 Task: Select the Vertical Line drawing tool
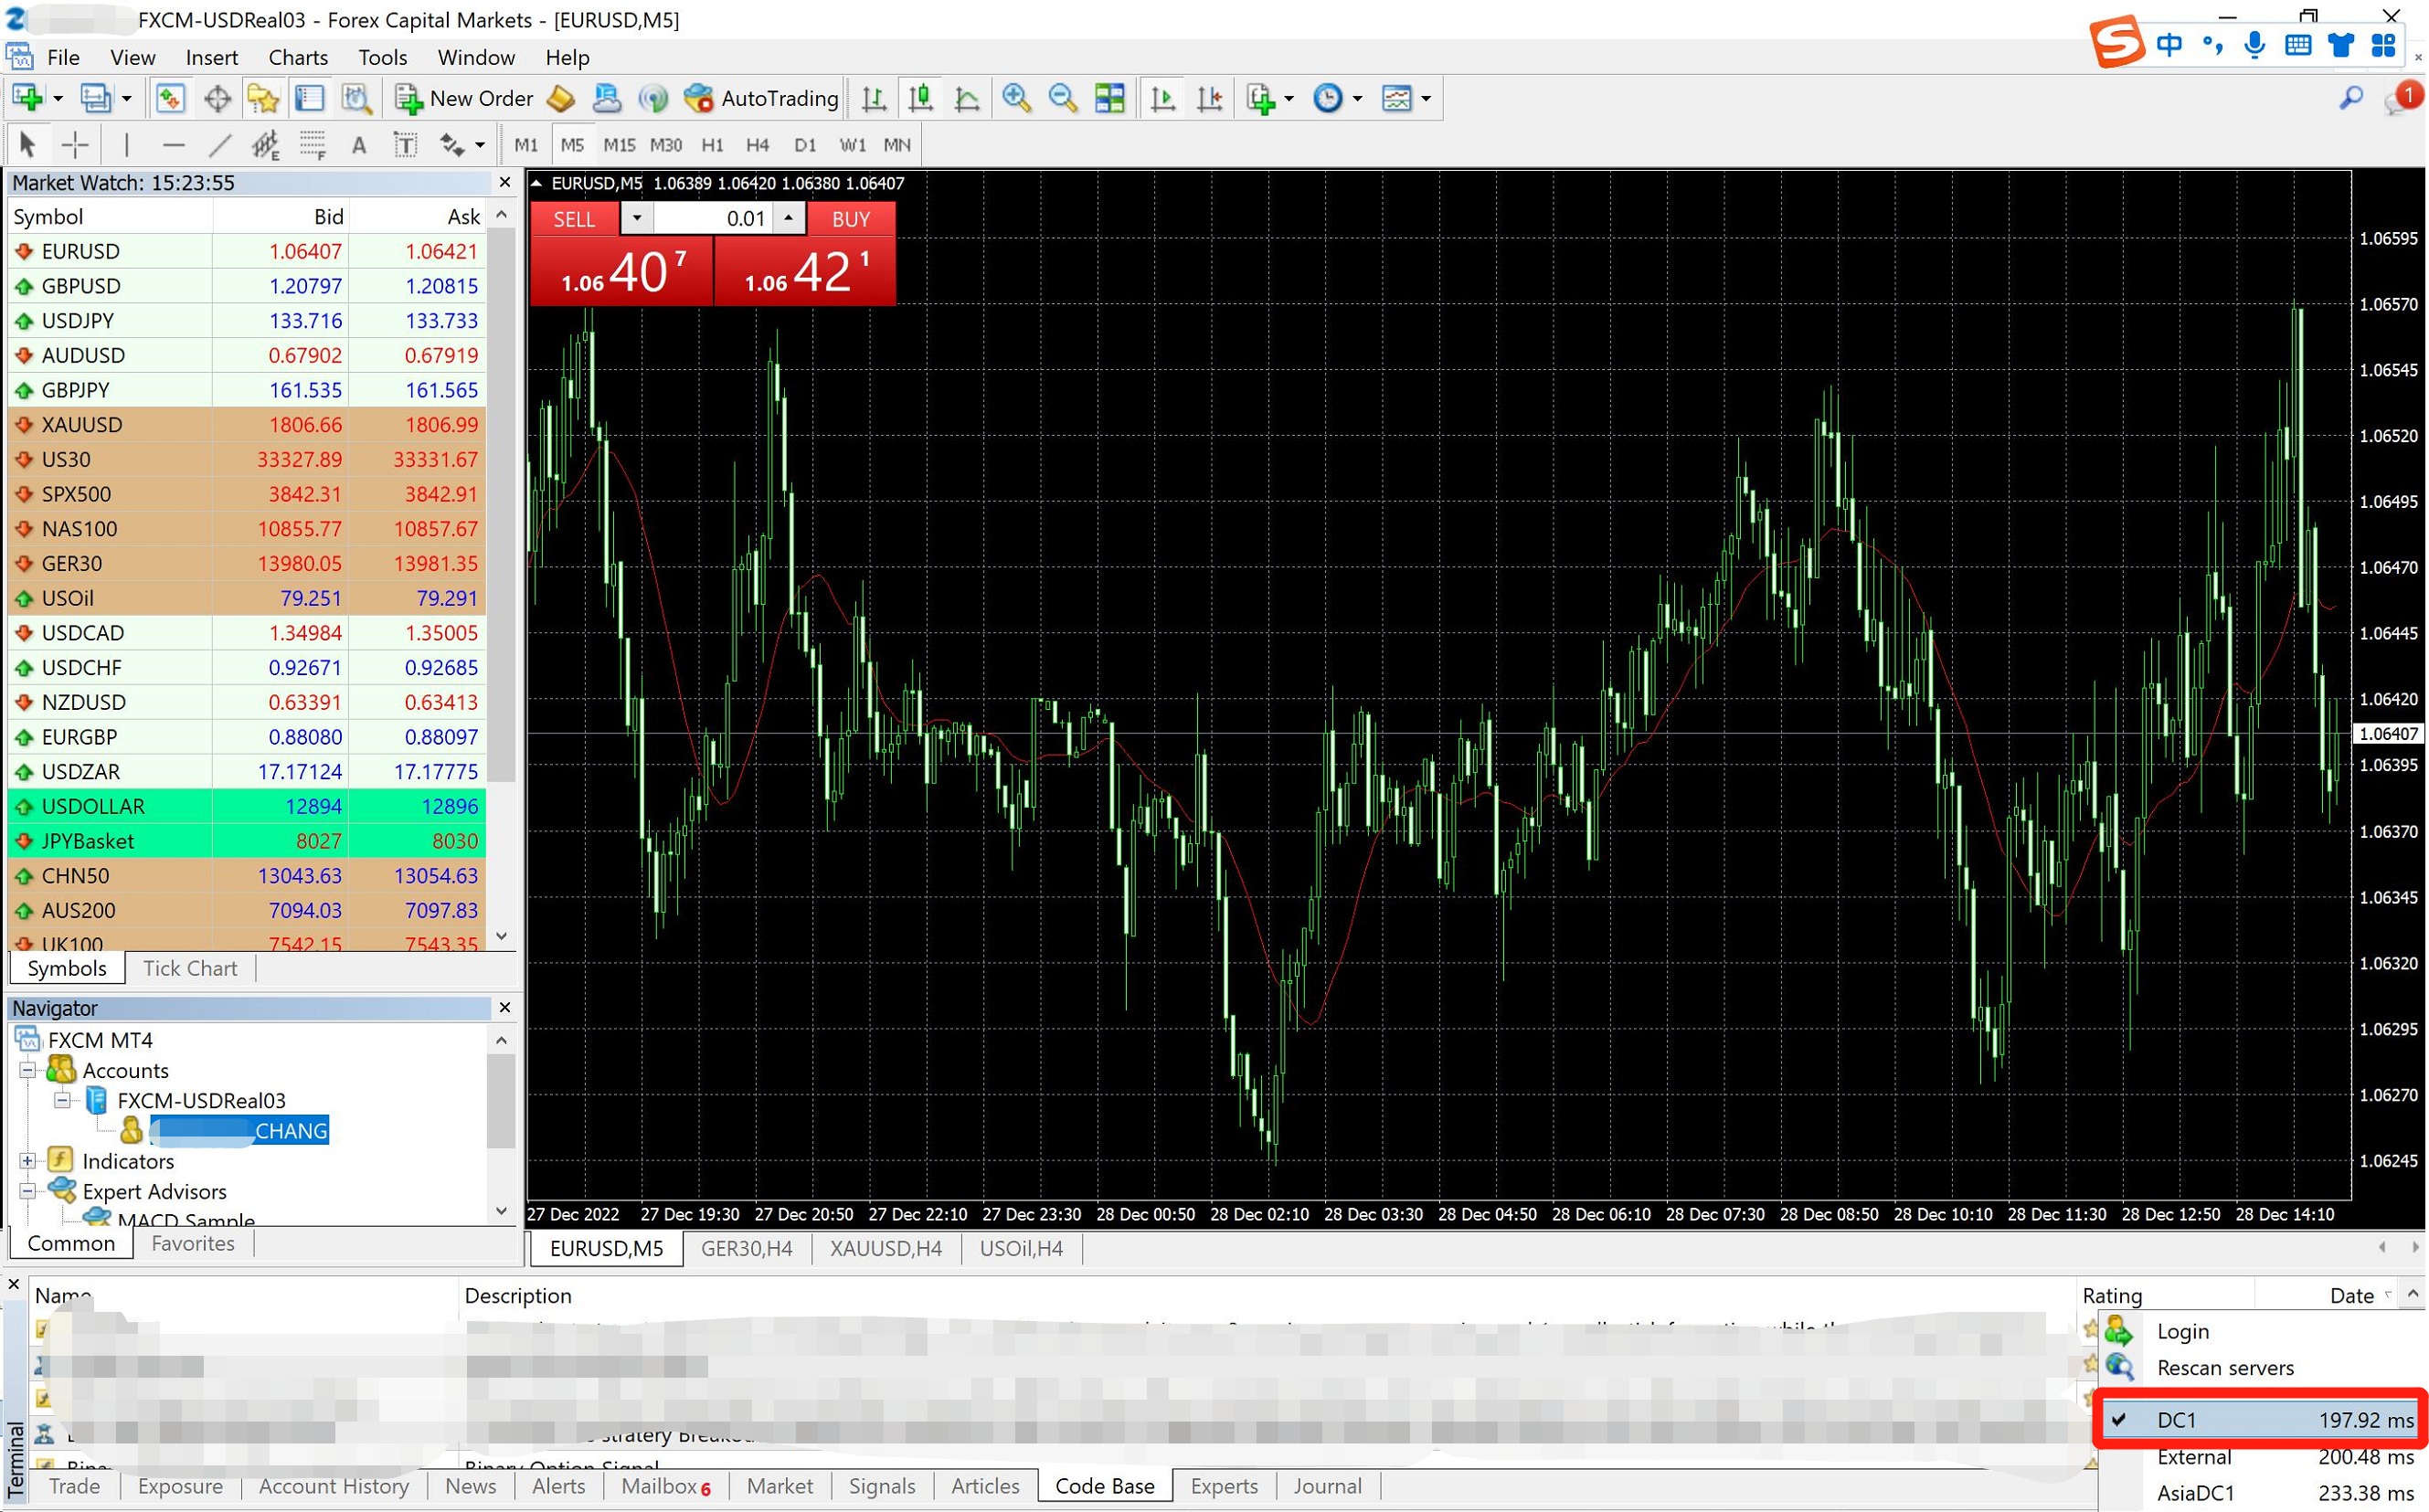(x=126, y=145)
